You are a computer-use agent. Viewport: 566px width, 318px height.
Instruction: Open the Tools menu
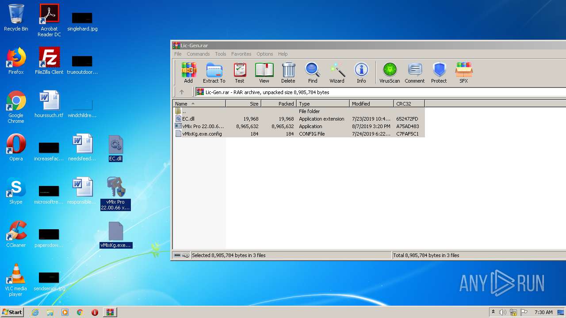click(220, 54)
